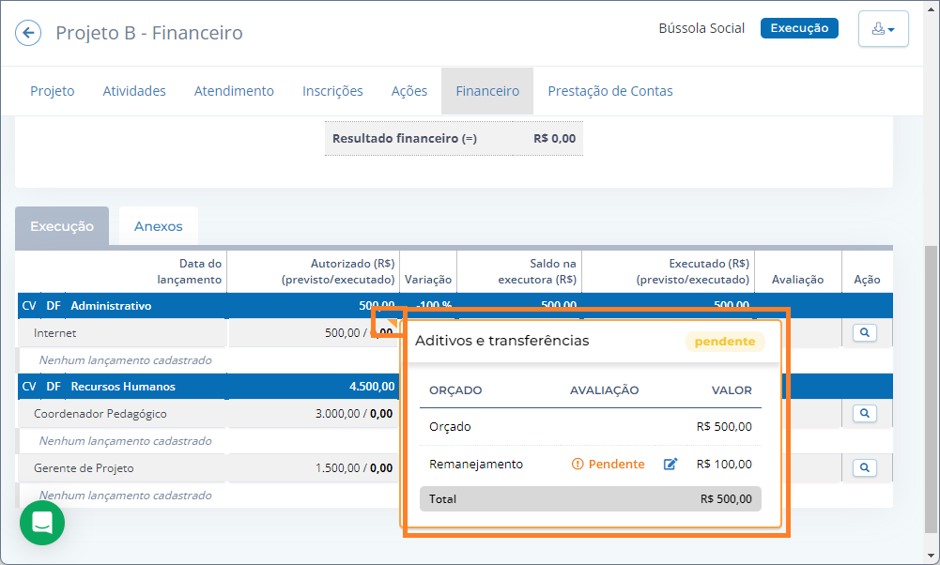The image size is (940, 565).
Task: Click the Bússola Social label
Action: pos(701,28)
